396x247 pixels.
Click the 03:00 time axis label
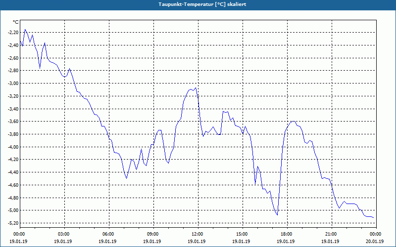click(64, 234)
